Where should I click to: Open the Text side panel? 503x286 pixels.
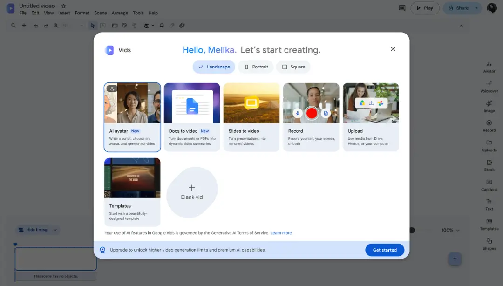(x=489, y=205)
